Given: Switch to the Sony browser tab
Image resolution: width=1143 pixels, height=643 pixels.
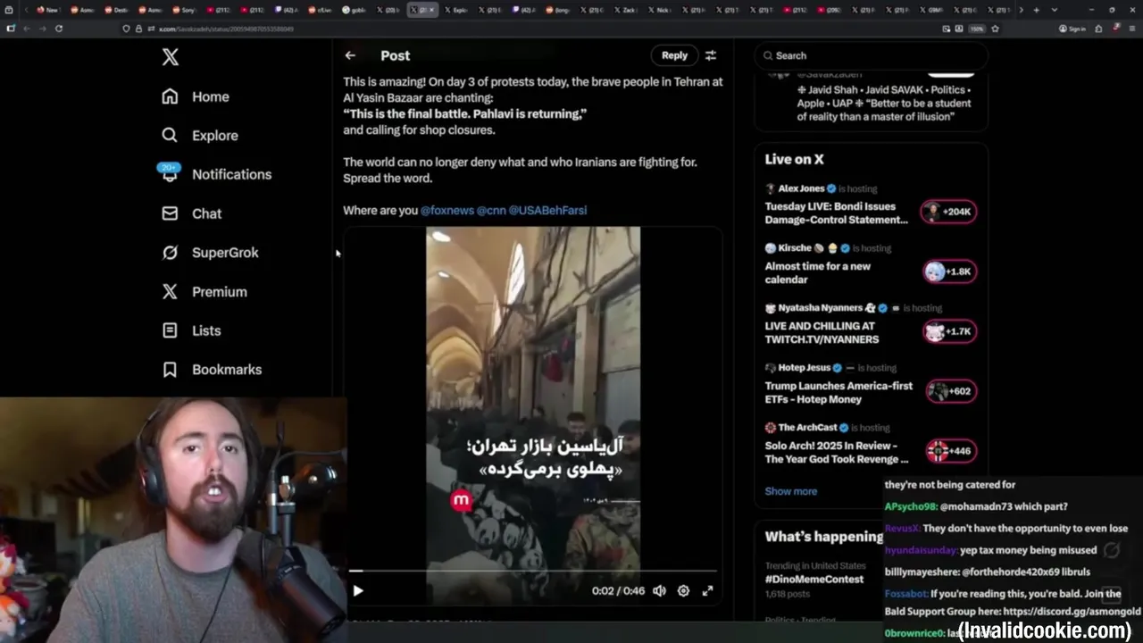Looking at the screenshot, I should click(183, 10).
